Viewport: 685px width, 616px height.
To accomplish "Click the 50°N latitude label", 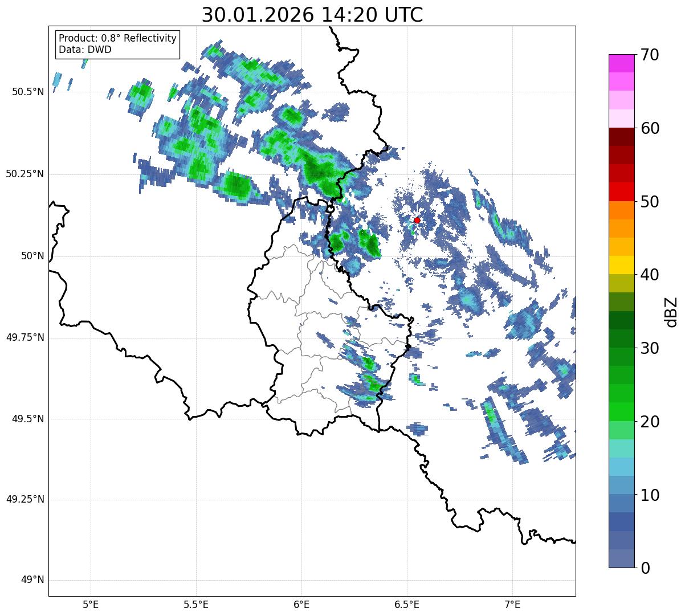I will (32, 256).
